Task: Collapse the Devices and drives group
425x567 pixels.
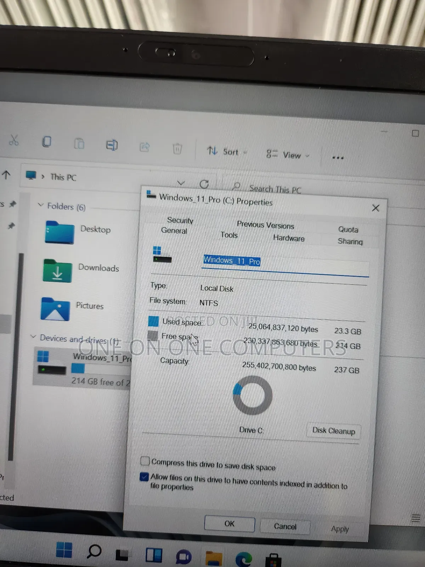Action: (33, 337)
